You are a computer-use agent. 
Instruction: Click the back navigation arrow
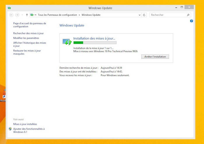(x=11, y=15)
